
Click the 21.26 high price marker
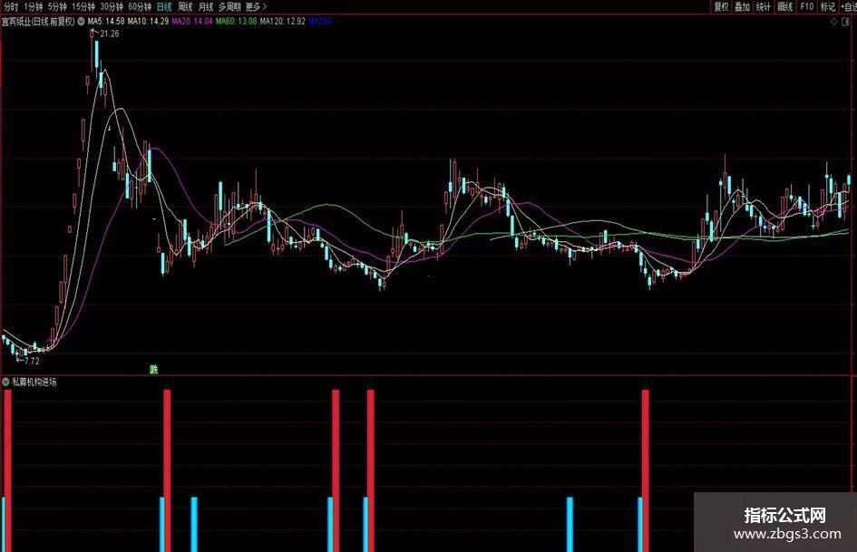110,34
